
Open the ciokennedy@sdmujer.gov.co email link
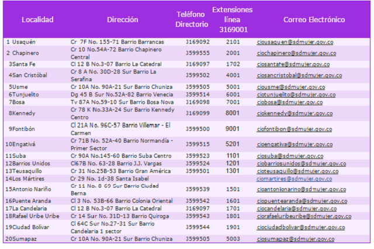pos(295,113)
